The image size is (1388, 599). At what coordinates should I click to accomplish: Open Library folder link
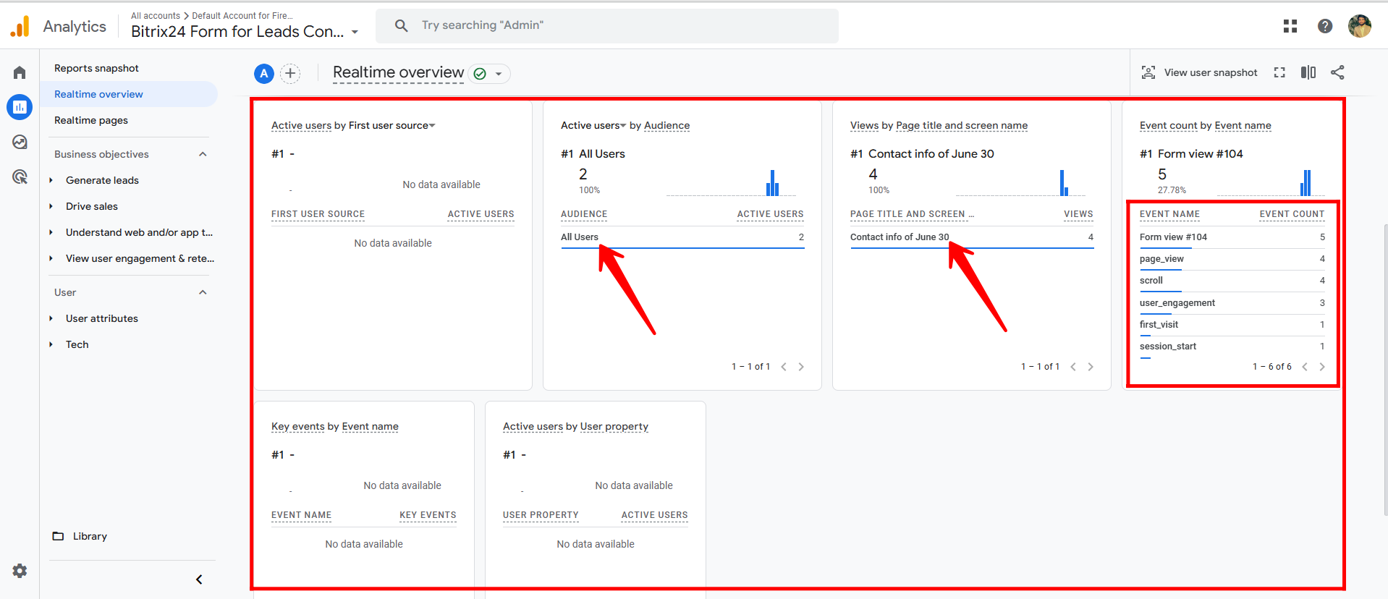coord(80,536)
